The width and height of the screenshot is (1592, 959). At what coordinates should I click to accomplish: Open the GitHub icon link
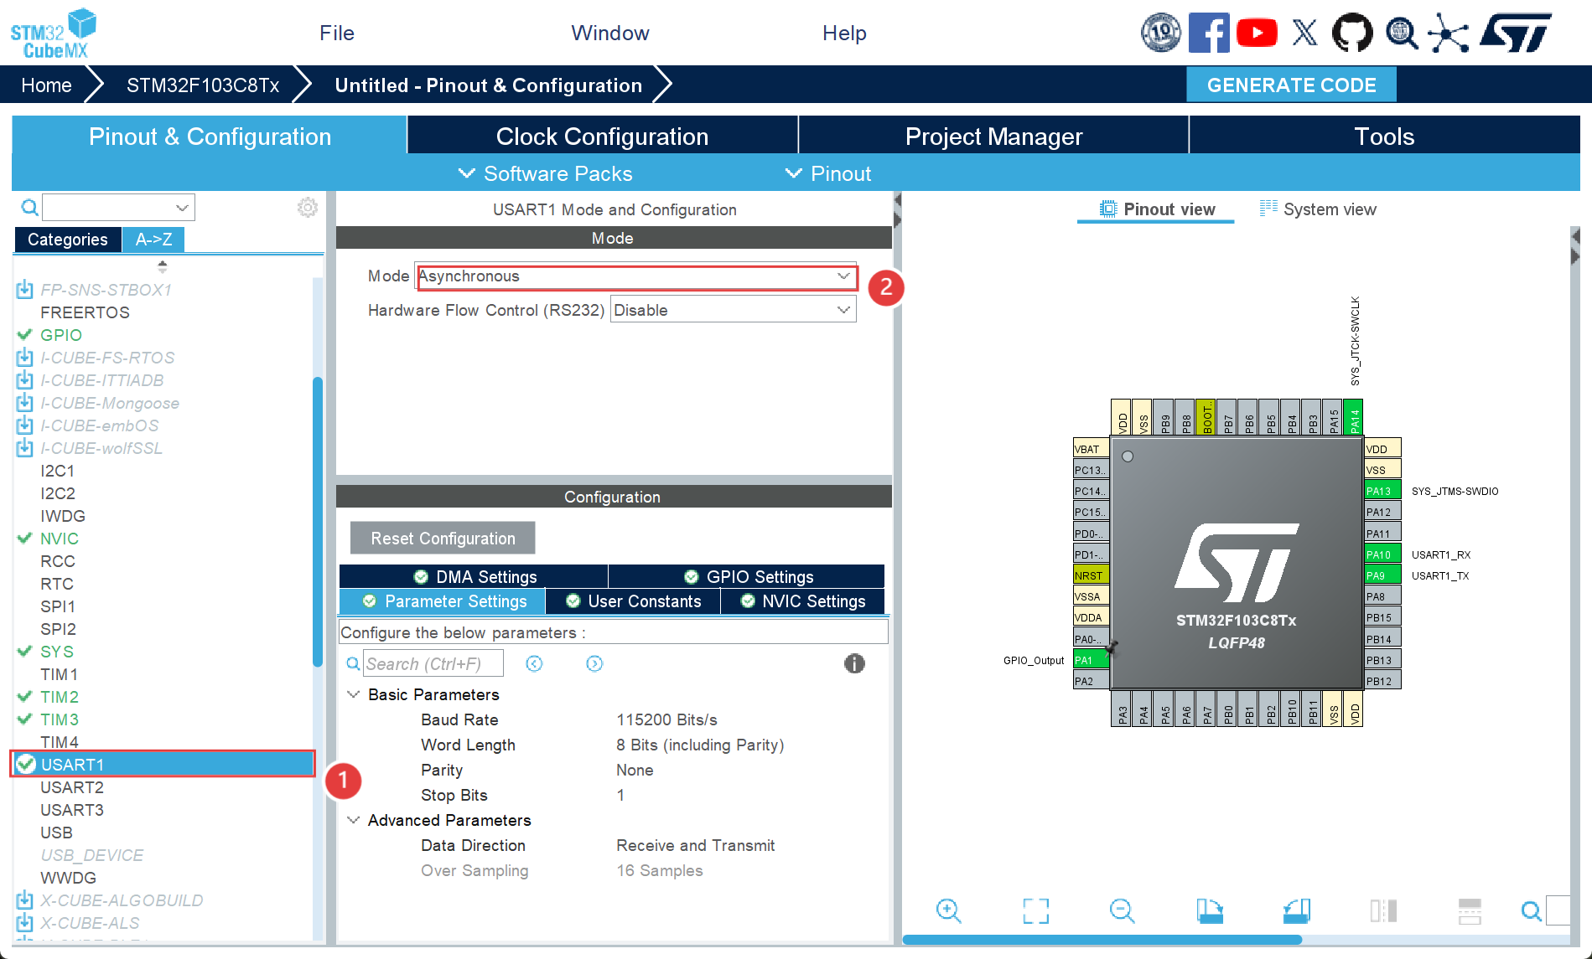(1352, 33)
